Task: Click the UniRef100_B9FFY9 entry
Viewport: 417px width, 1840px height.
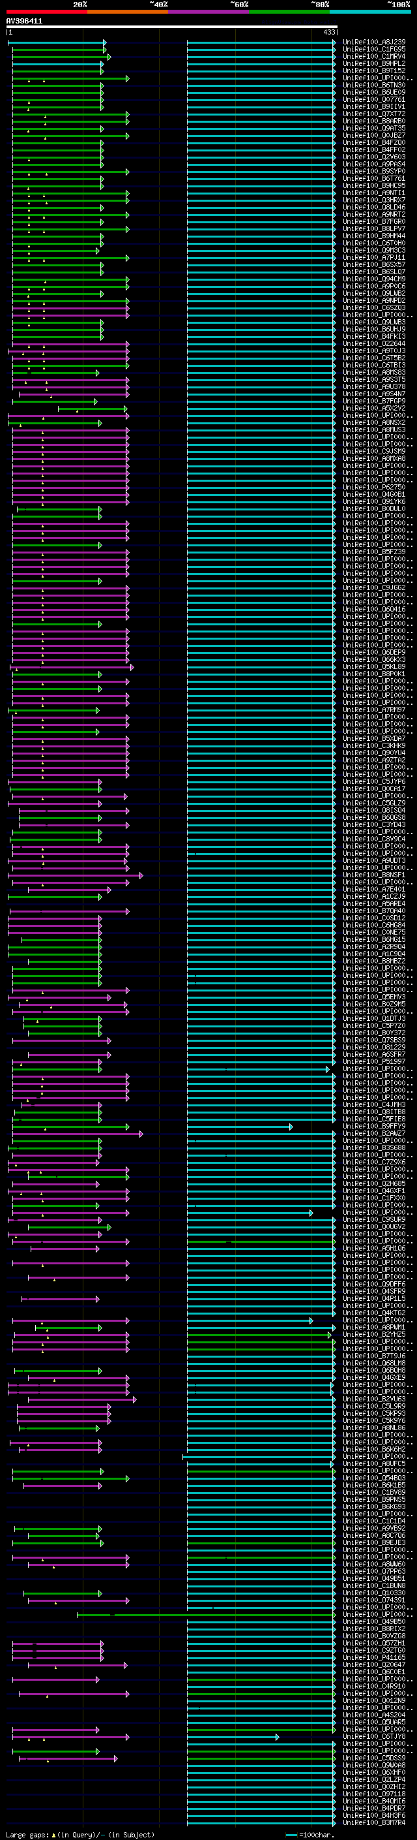Action: [374, 1127]
